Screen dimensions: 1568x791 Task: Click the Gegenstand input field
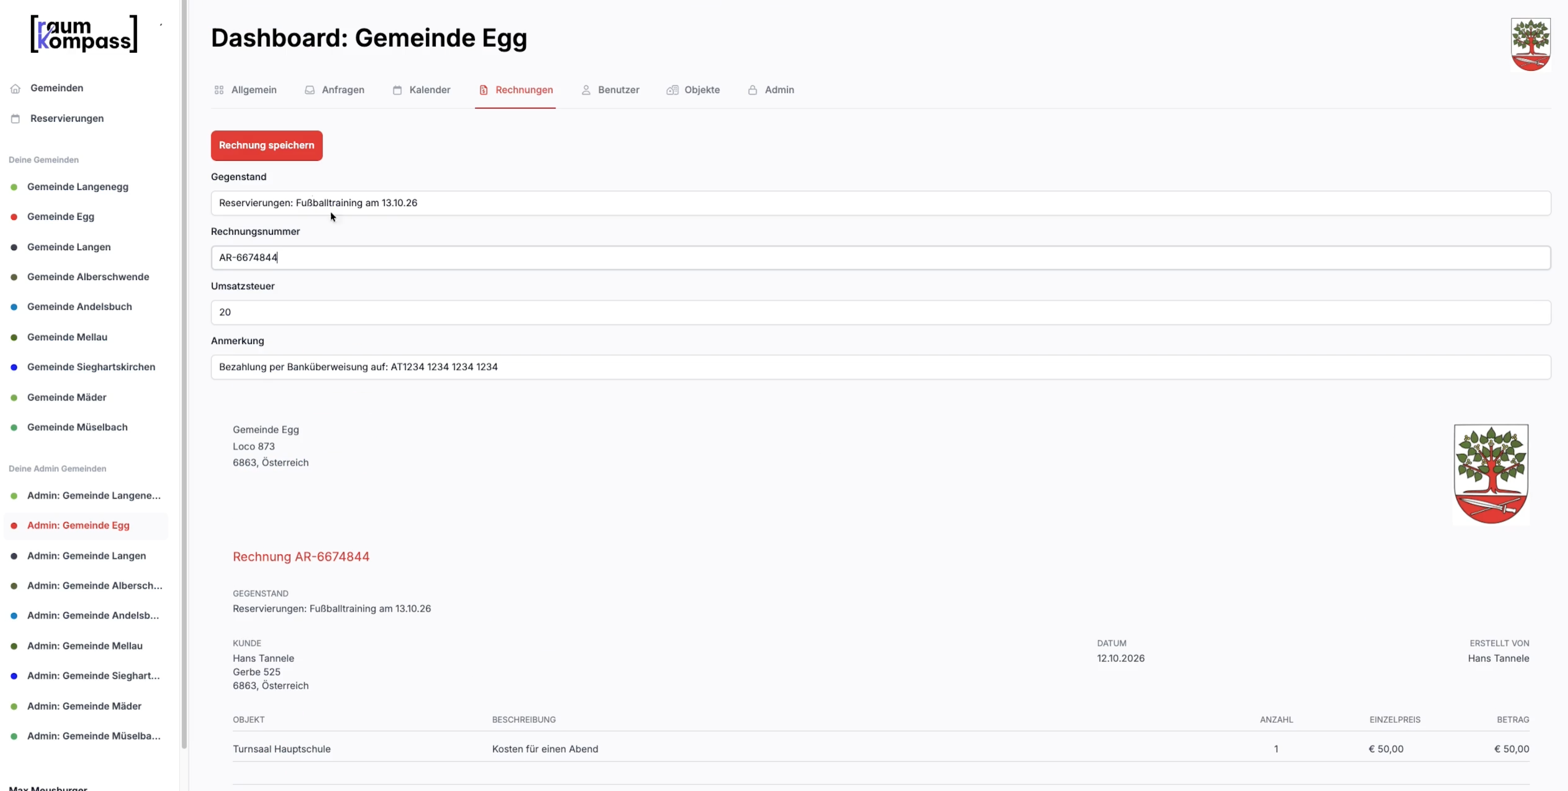(x=881, y=203)
